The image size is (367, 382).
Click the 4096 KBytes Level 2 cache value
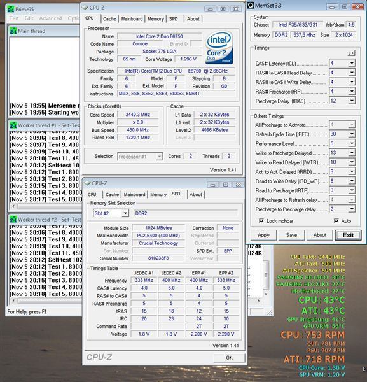214,130
